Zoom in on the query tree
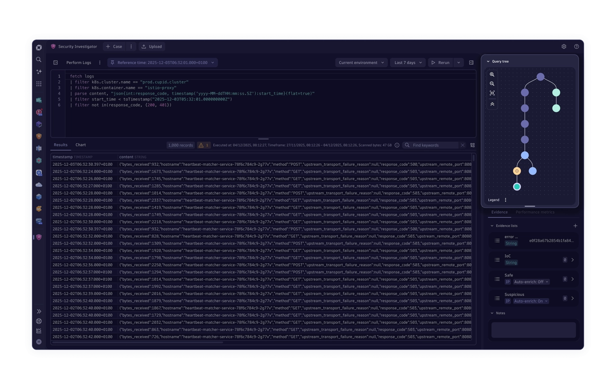 (492, 74)
